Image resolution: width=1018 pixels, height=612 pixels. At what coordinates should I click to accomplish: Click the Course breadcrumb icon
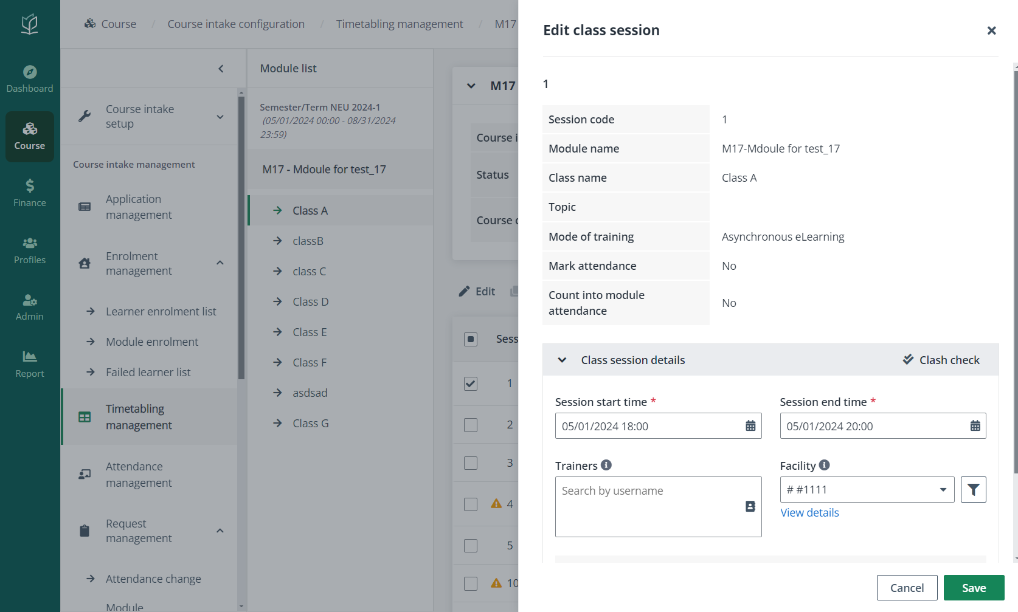(x=90, y=24)
